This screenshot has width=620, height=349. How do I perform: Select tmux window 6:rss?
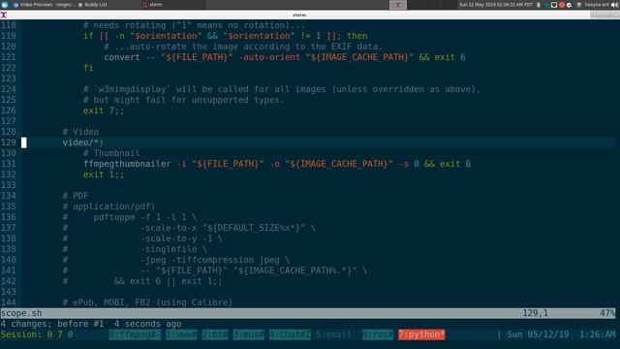(x=378, y=334)
